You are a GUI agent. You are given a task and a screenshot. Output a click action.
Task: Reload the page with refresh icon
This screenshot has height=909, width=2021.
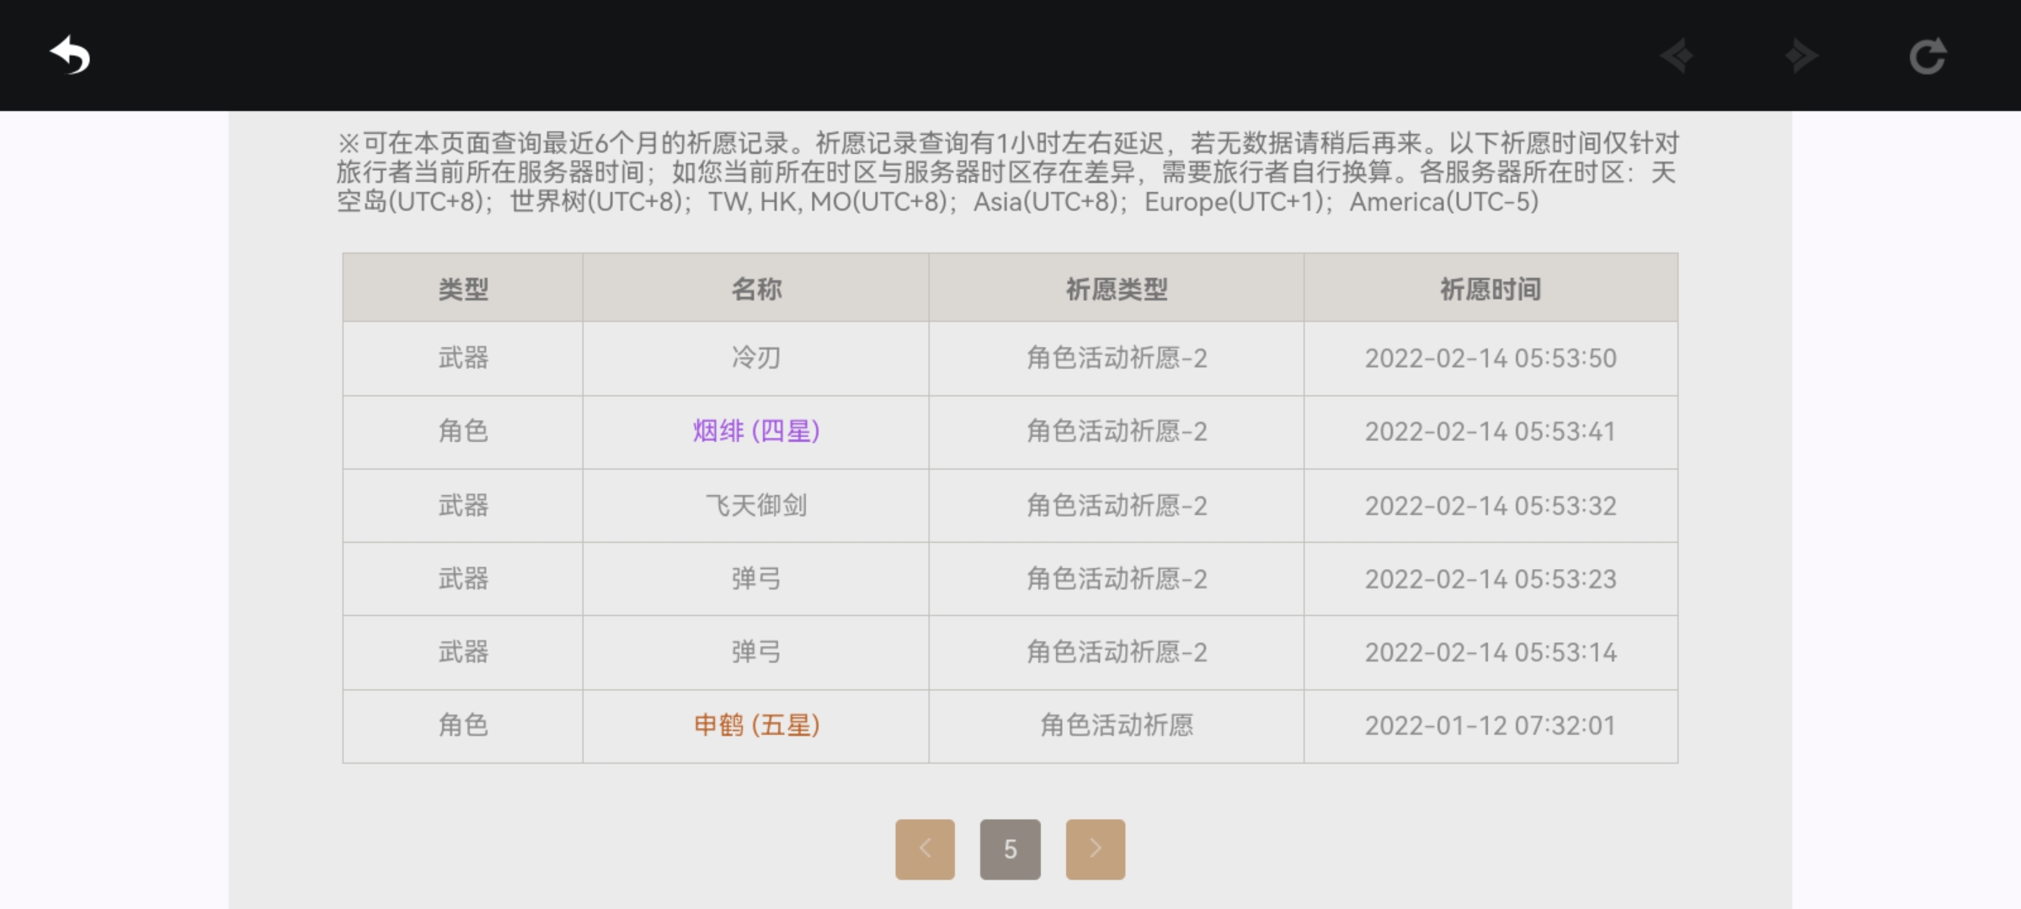1928,56
